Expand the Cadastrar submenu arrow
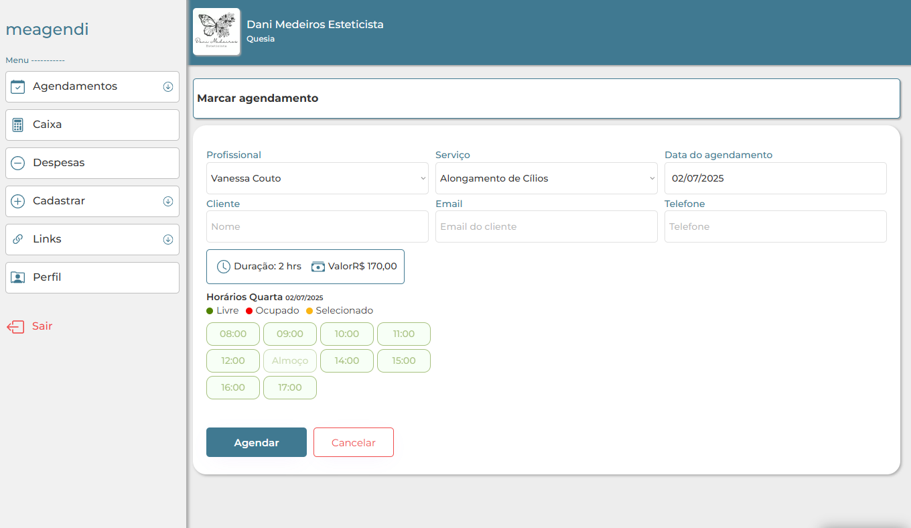Screen dimensions: 911x528 [168, 201]
